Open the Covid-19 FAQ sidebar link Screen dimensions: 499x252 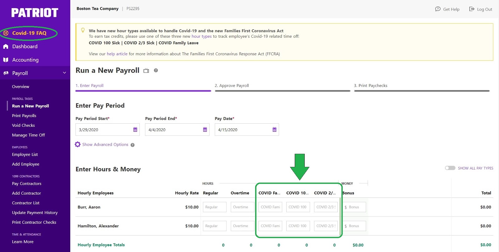[29, 33]
